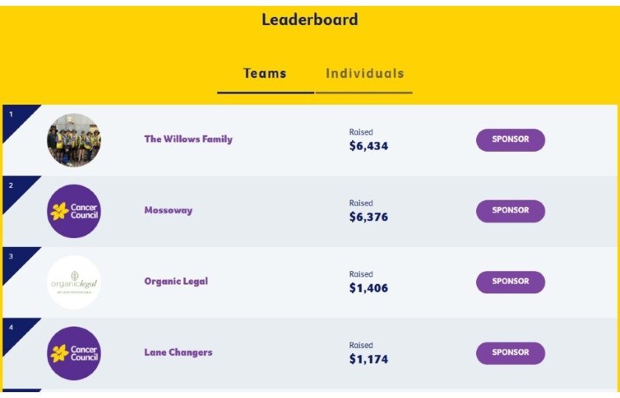Sponsor The Willows Family team
The width and height of the screenshot is (620, 398).
click(x=511, y=140)
